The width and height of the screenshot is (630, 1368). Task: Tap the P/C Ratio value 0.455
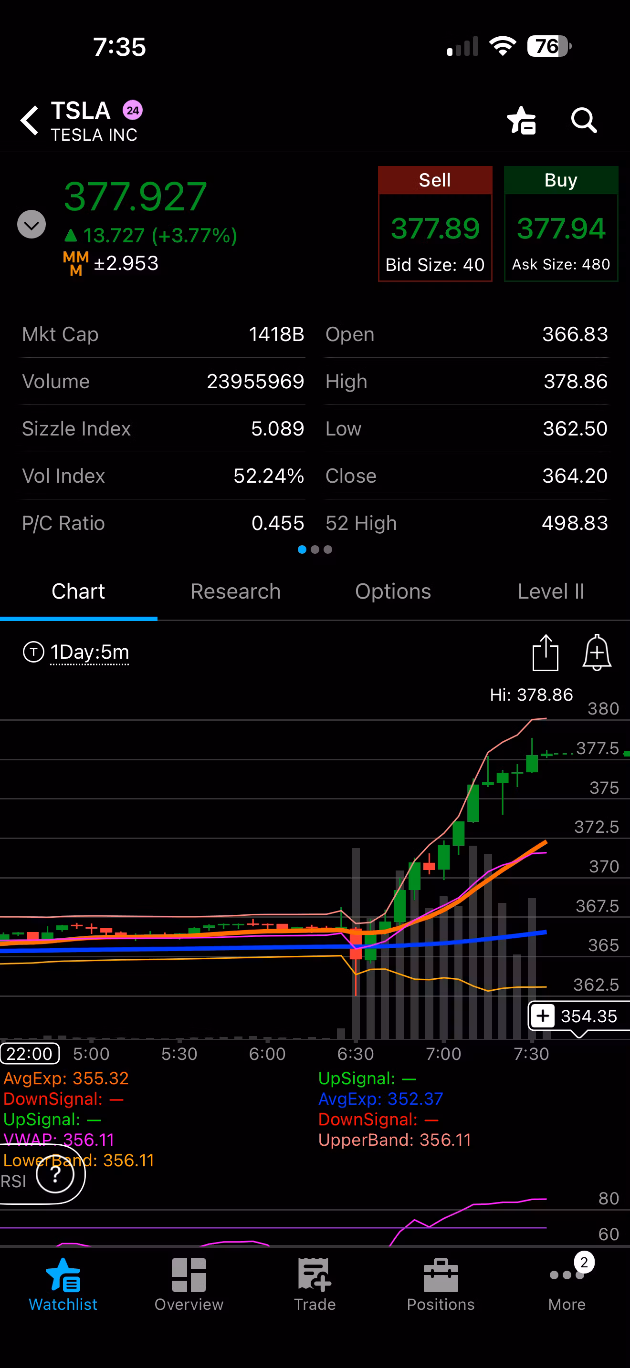pos(278,523)
